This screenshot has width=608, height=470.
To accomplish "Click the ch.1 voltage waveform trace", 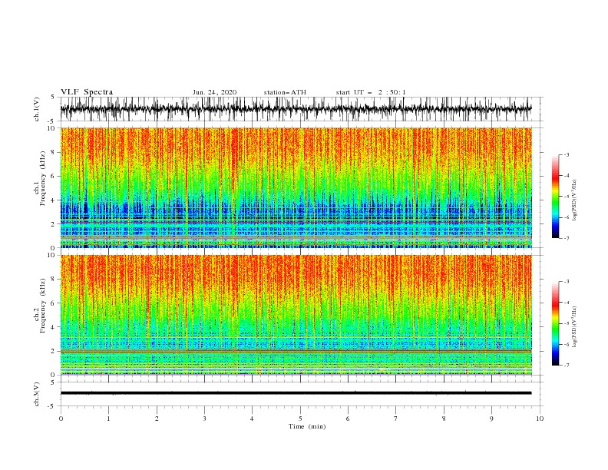I will coord(296,109).
